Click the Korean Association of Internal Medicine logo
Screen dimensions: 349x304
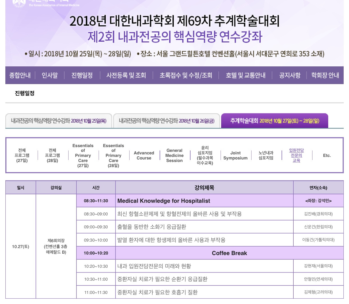coord(46,3)
